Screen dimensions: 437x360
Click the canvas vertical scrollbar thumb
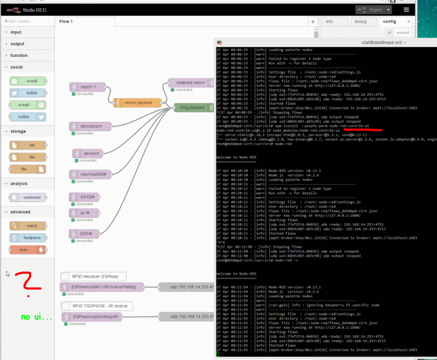(316, 35)
